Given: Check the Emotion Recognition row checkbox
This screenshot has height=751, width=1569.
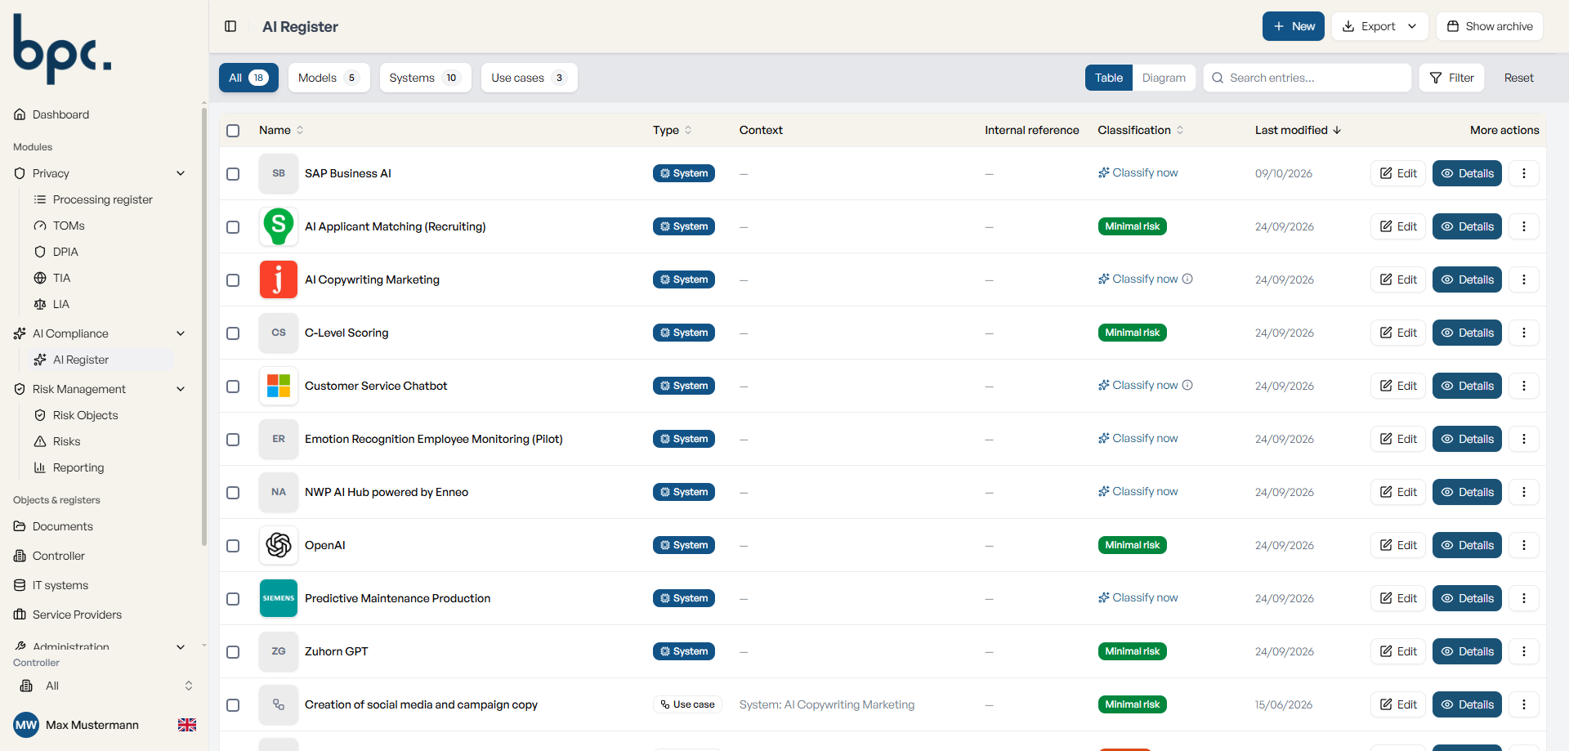Looking at the screenshot, I should click(x=233, y=440).
